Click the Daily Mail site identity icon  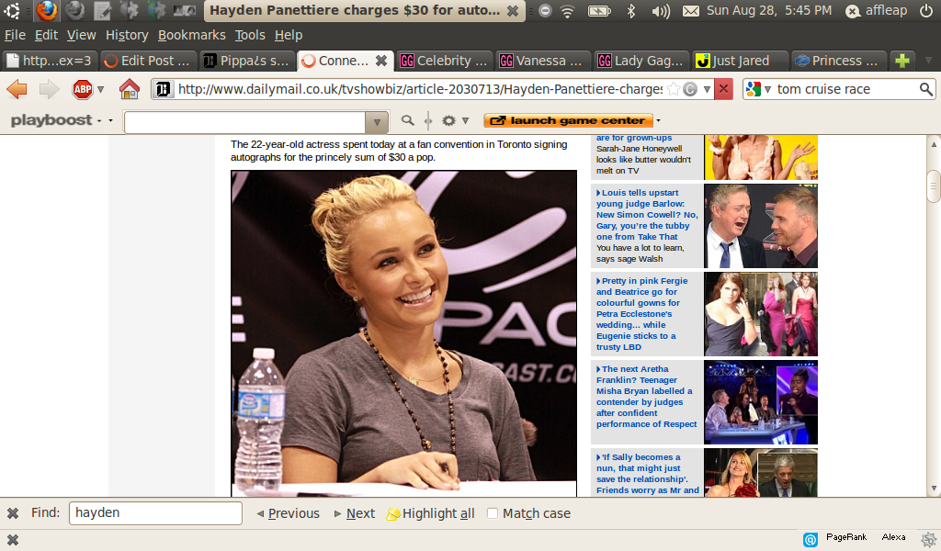163,89
